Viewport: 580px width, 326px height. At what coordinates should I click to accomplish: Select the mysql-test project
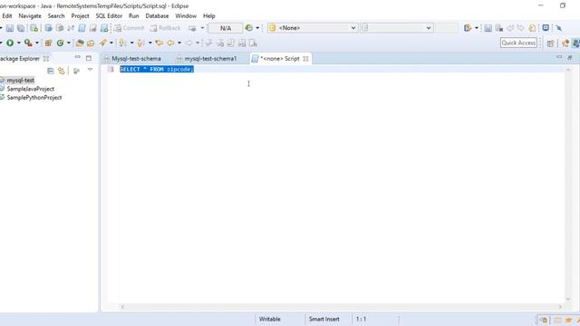coord(20,81)
